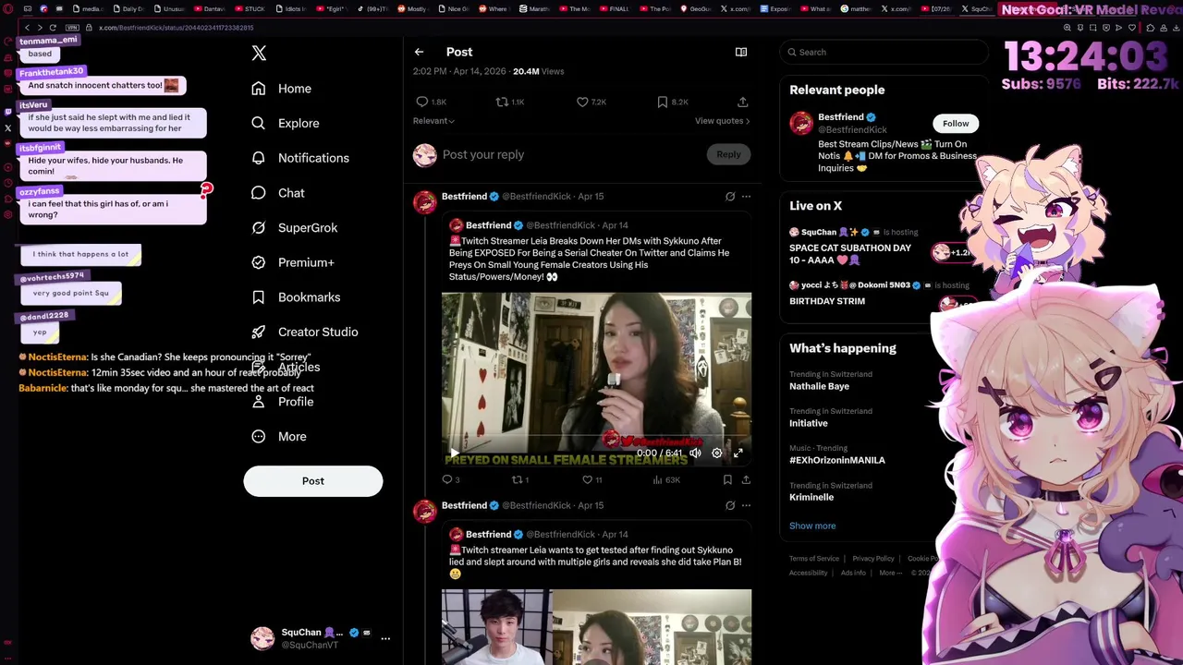View analytics showing 63K views

click(665, 480)
